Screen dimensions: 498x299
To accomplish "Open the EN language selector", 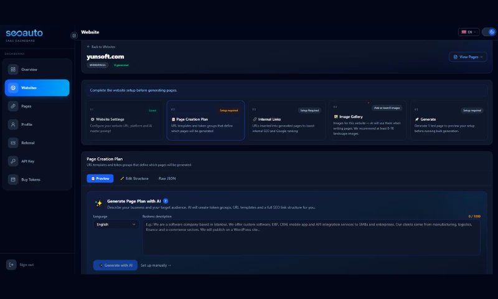I will coord(469,32).
